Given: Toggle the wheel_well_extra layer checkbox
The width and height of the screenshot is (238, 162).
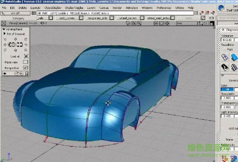Looking at the screenshot, I should [x=173, y=18].
